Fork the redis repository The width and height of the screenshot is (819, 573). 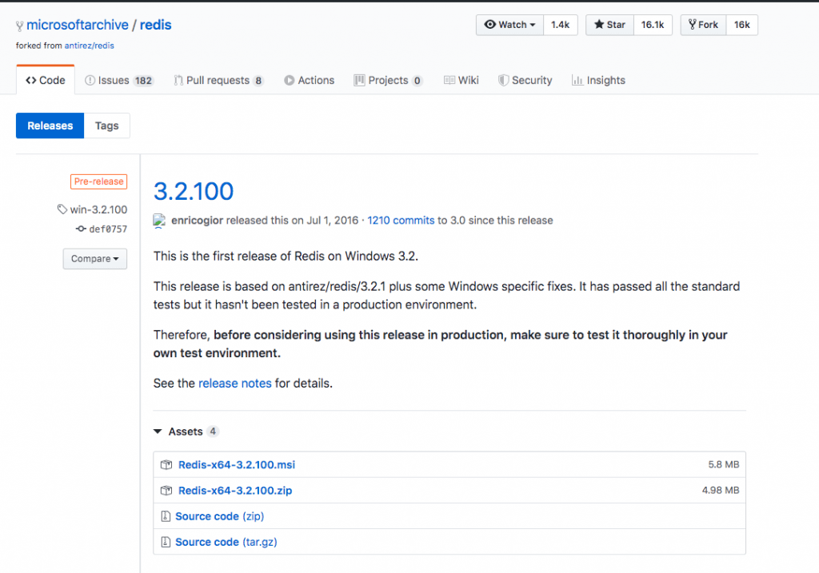click(x=703, y=25)
